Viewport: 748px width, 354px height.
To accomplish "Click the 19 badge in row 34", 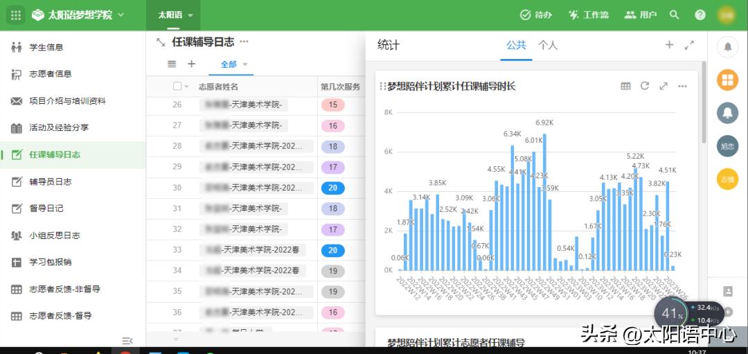I will point(333,271).
